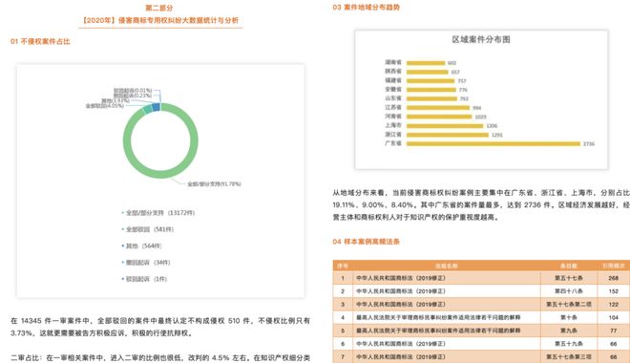Click the paragraph starting "二审占比："
This screenshot has width=630, height=363.
160,358
